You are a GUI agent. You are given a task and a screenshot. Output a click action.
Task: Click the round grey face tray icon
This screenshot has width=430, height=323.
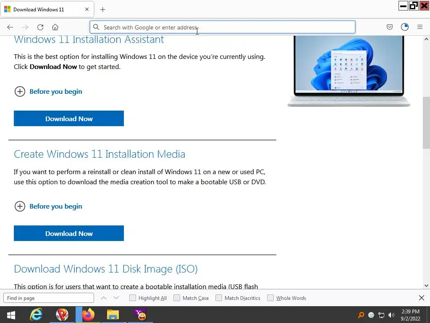coord(371,315)
